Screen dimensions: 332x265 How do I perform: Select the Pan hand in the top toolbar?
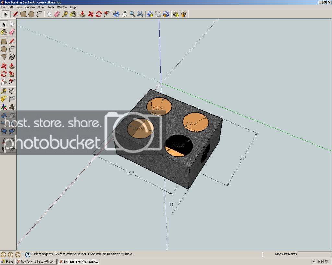124,14
